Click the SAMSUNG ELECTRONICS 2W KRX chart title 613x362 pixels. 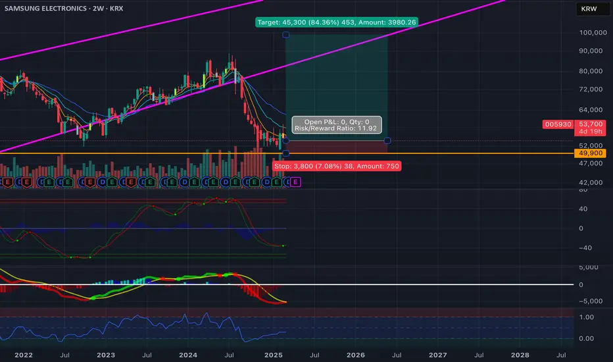(64, 8)
